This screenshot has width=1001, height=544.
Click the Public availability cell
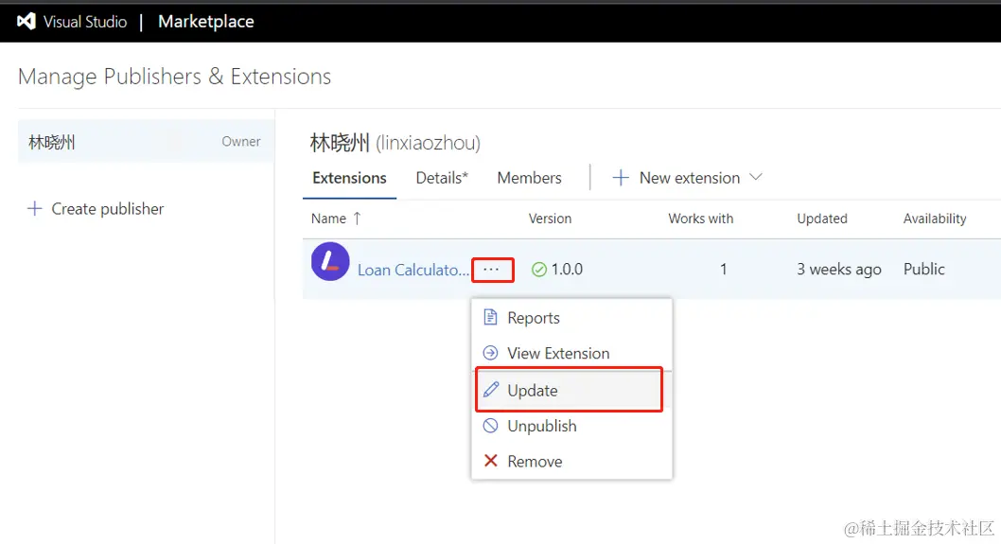coord(923,269)
